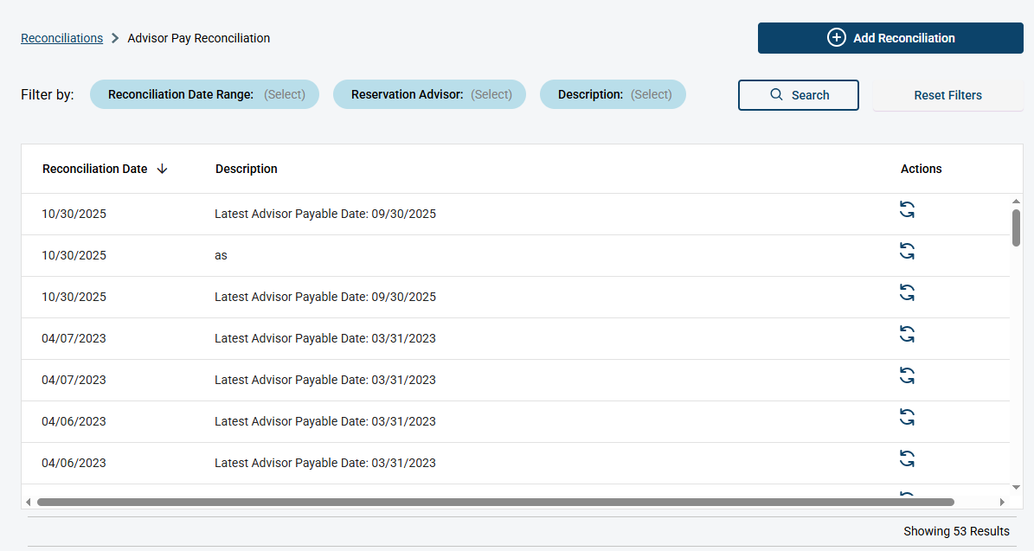Click the last 04/06/2023 row's description text

[x=325, y=463]
